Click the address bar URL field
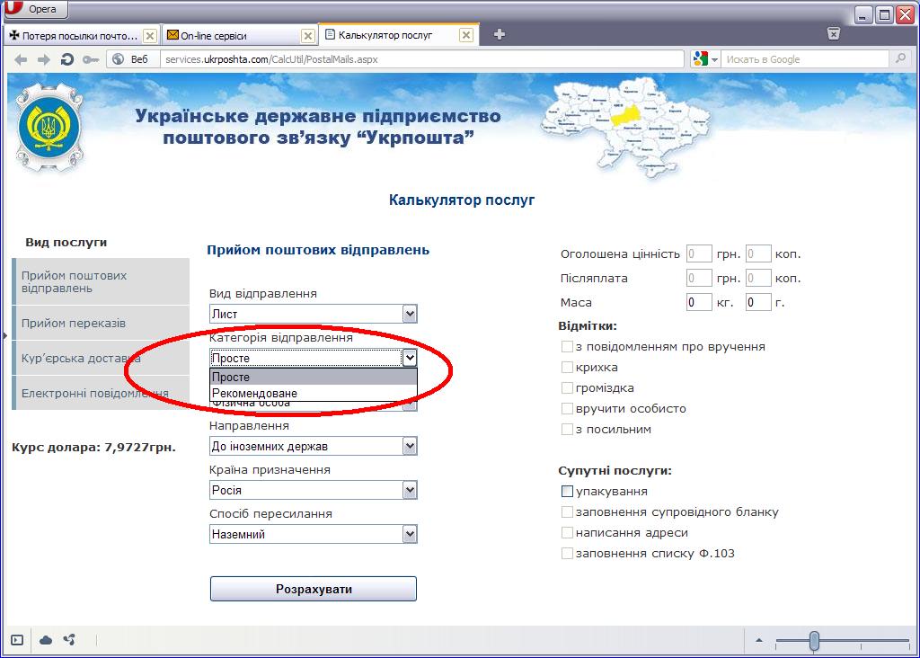Image resolution: width=920 pixels, height=658 pixels. point(422,59)
